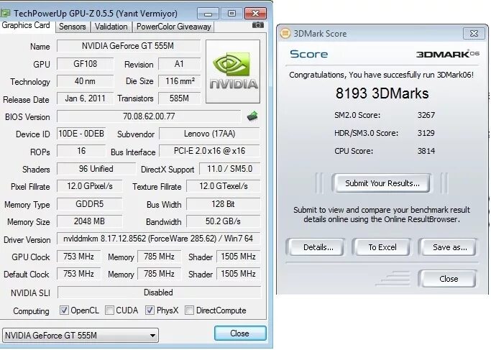Click the SM2.0 Score value 3267
Image resolution: width=491 pixels, height=350 pixels.
click(426, 115)
